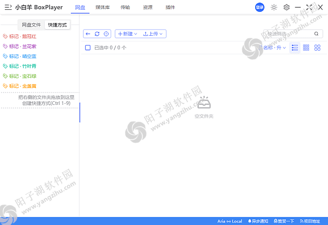The width and height of the screenshot is (328, 225).
Task: Expand the 上传 dropdown
Action: (x=153, y=34)
